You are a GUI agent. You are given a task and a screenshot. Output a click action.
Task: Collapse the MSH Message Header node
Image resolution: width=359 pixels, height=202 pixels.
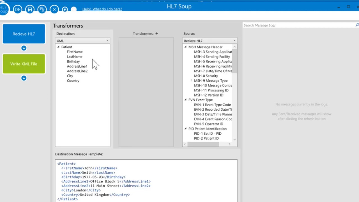point(185,47)
